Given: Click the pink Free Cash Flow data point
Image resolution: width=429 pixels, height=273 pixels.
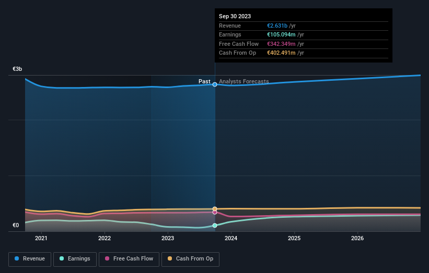Looking at the screenshot, I should 215,212.
